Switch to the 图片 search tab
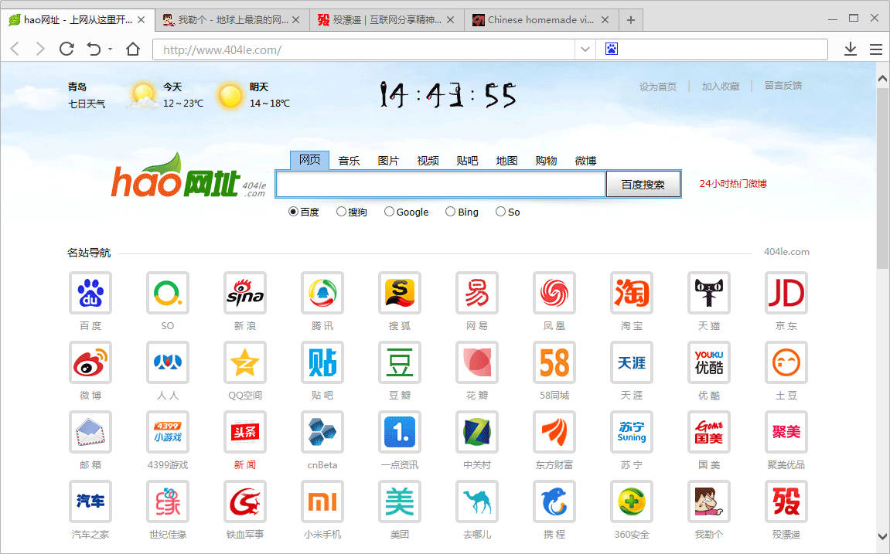This screenshot has width=890, height=554. click(x=388, y=161)
